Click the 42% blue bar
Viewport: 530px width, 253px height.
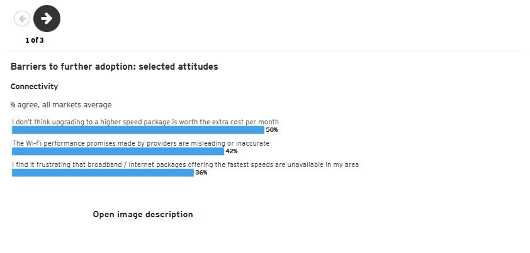[118, 151]
